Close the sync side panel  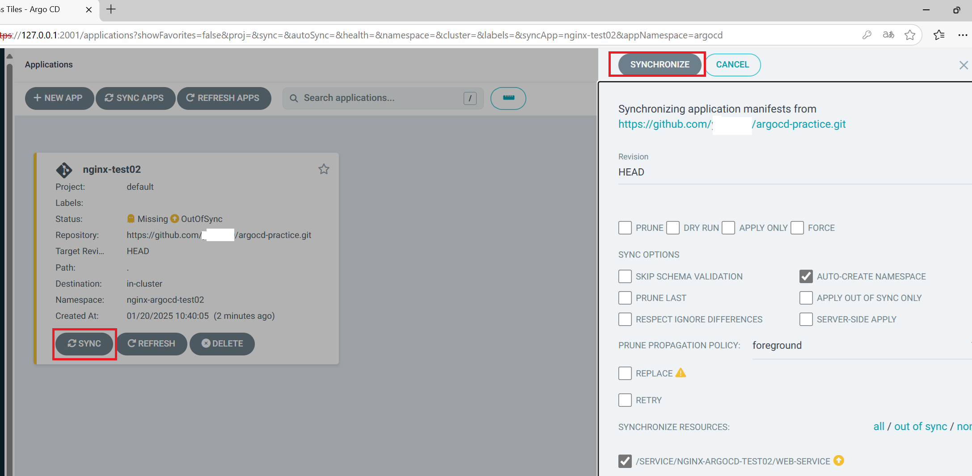(x=964, y=66)
